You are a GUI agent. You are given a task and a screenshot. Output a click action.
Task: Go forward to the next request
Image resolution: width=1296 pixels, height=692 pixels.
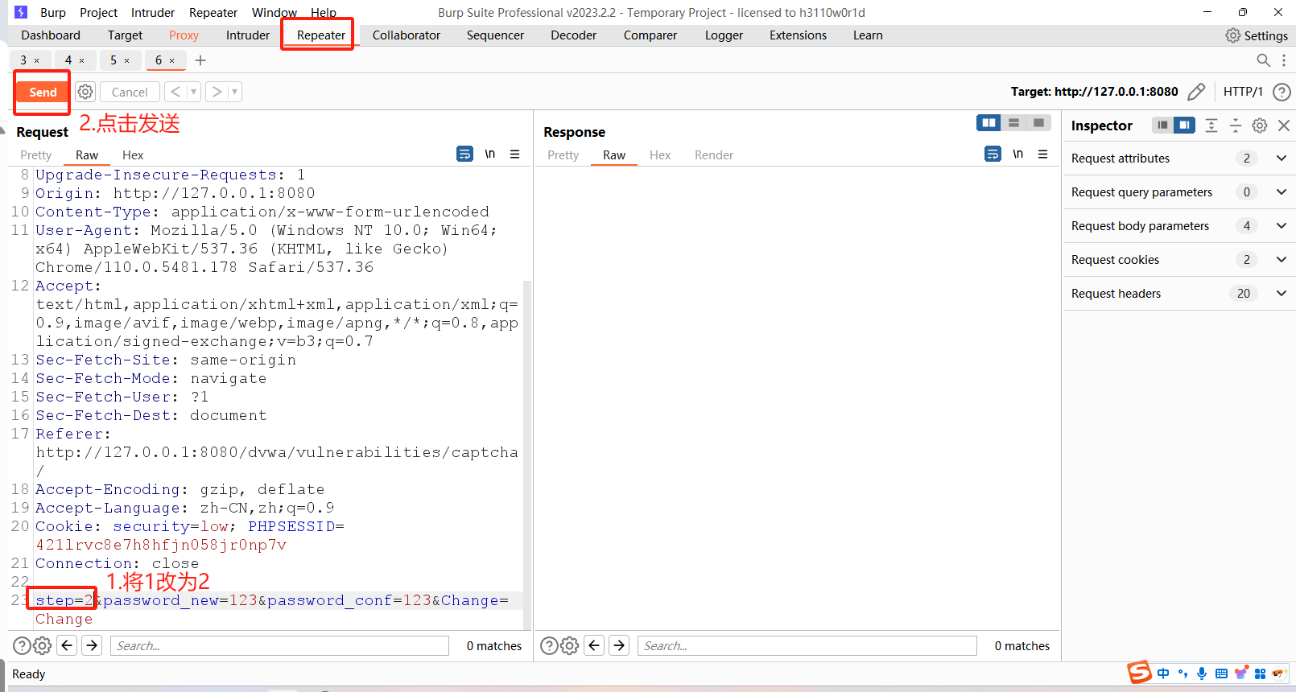tap(217, 92)
